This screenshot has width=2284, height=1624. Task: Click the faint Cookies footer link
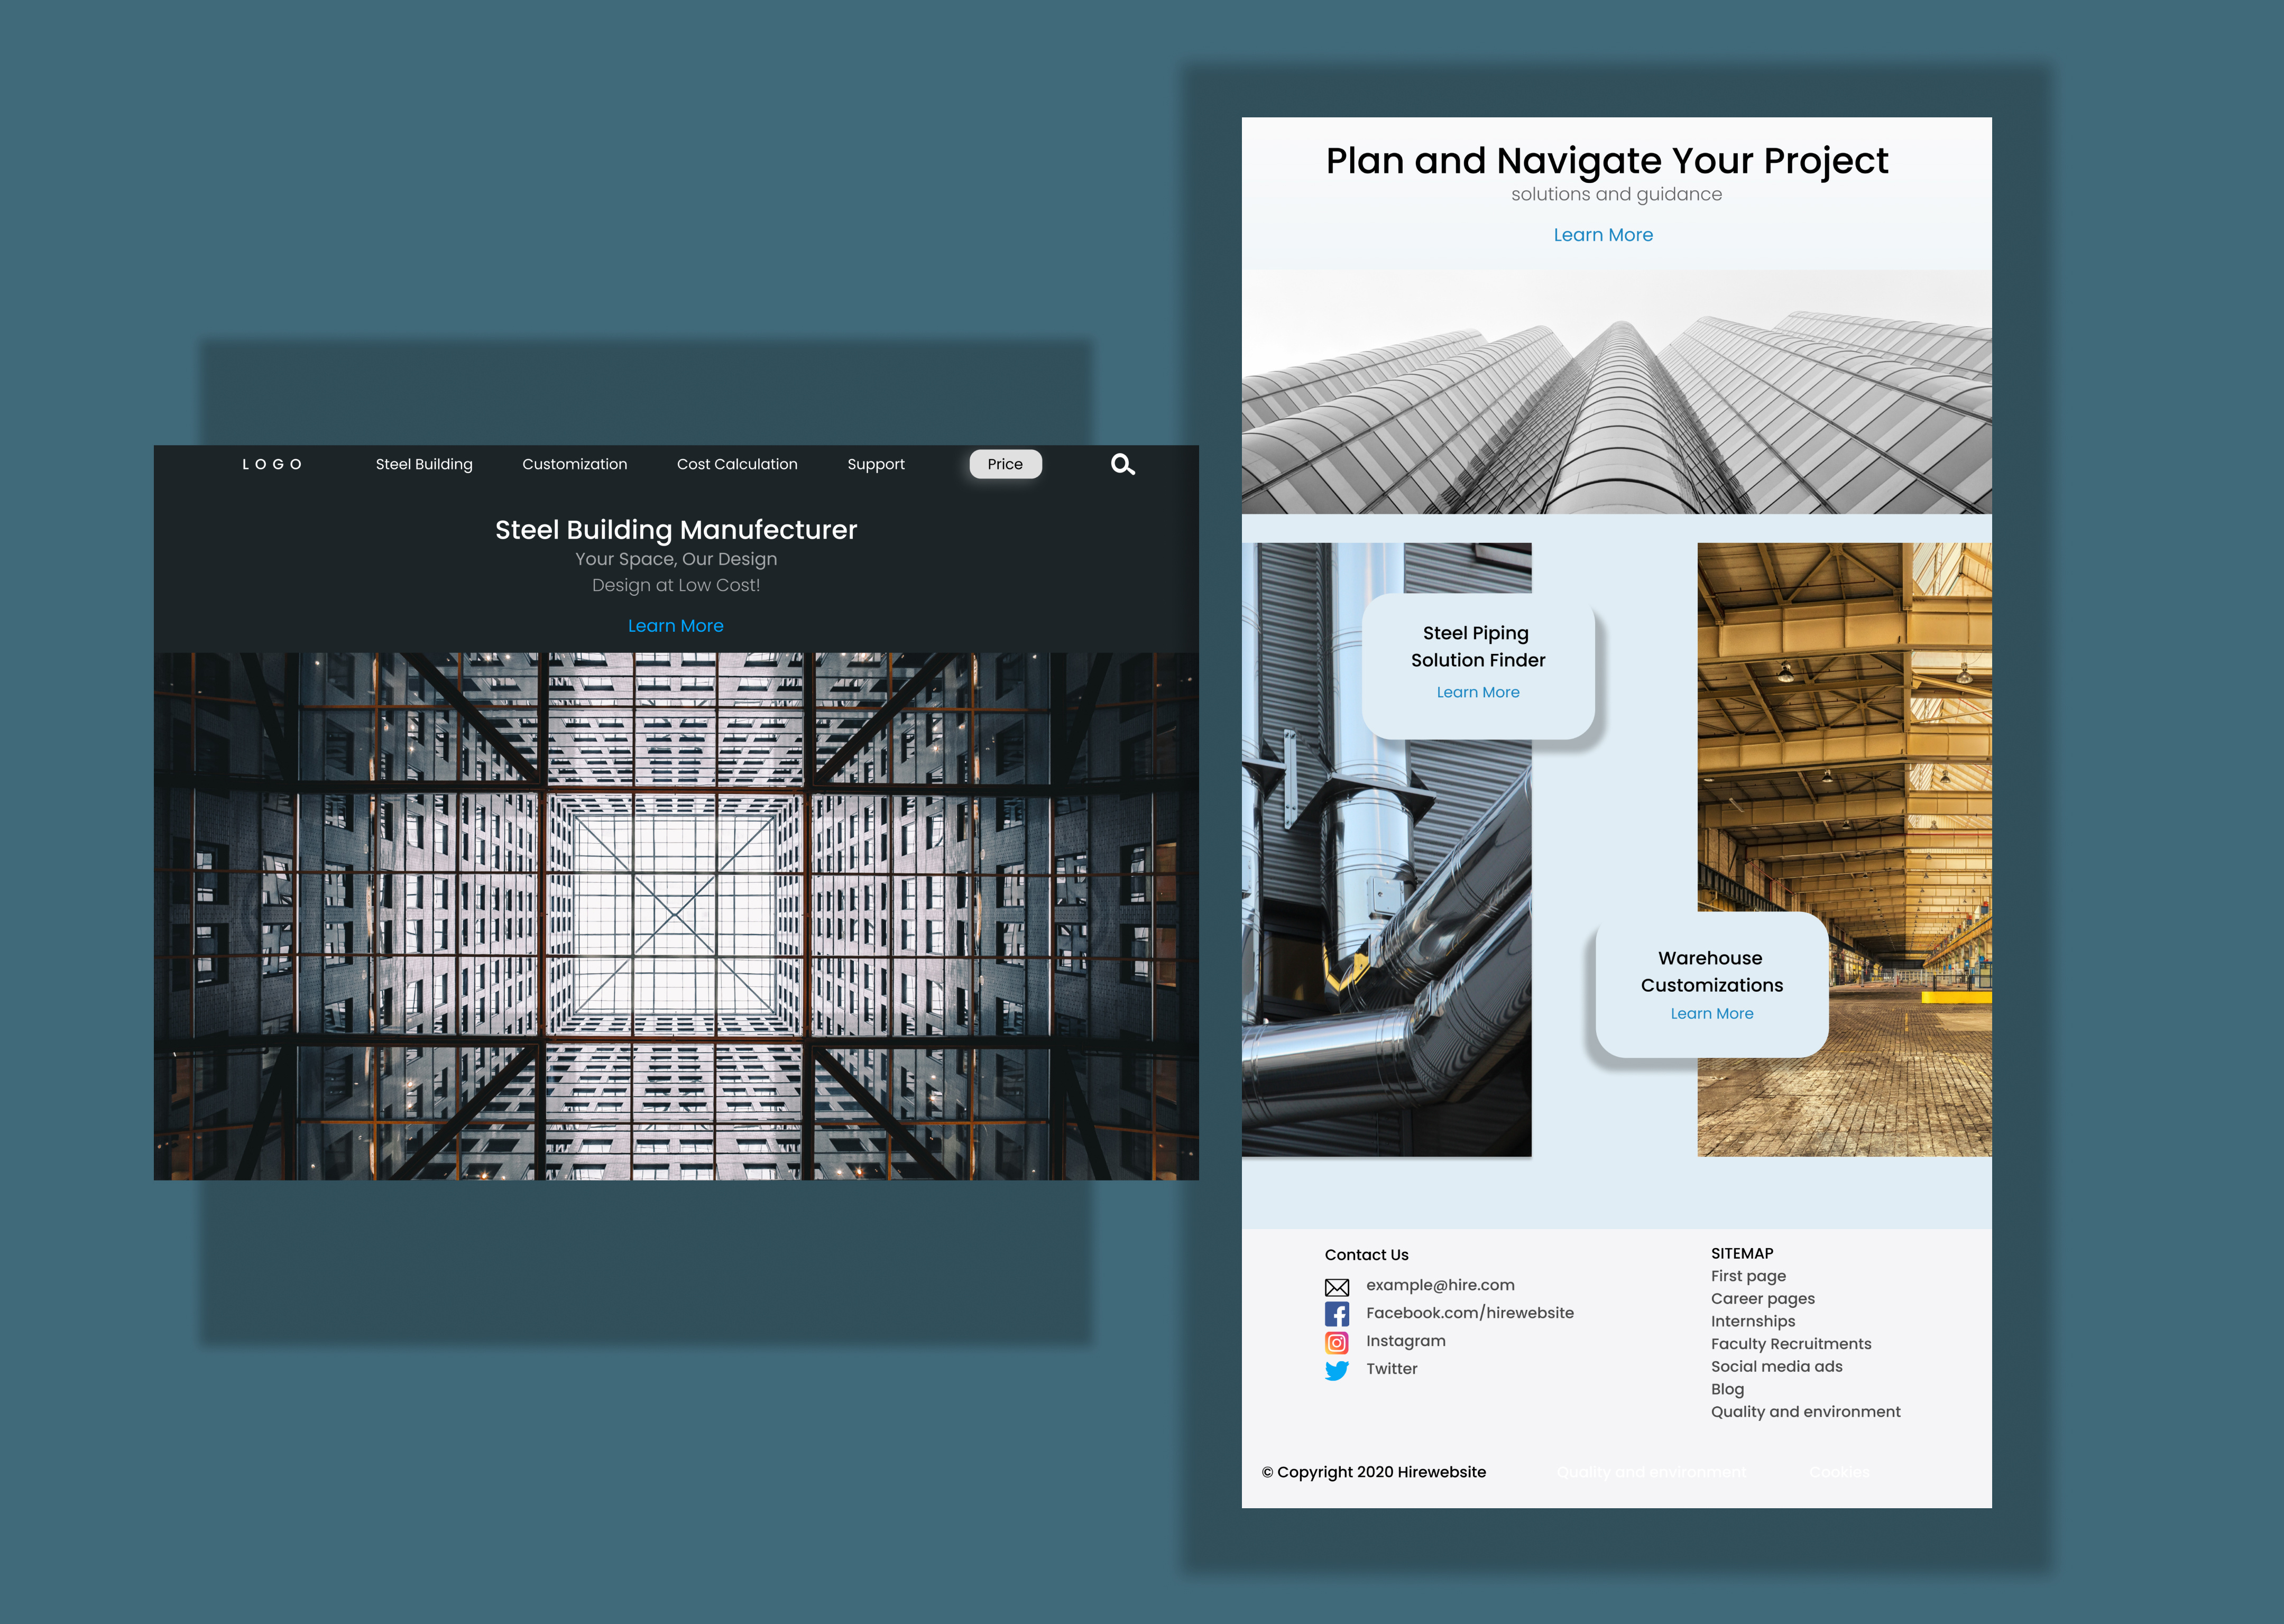[1839, 1472]
